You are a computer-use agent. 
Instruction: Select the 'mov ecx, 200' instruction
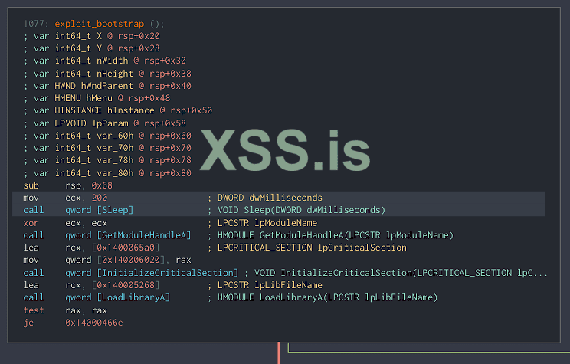(x=65, y=198)
